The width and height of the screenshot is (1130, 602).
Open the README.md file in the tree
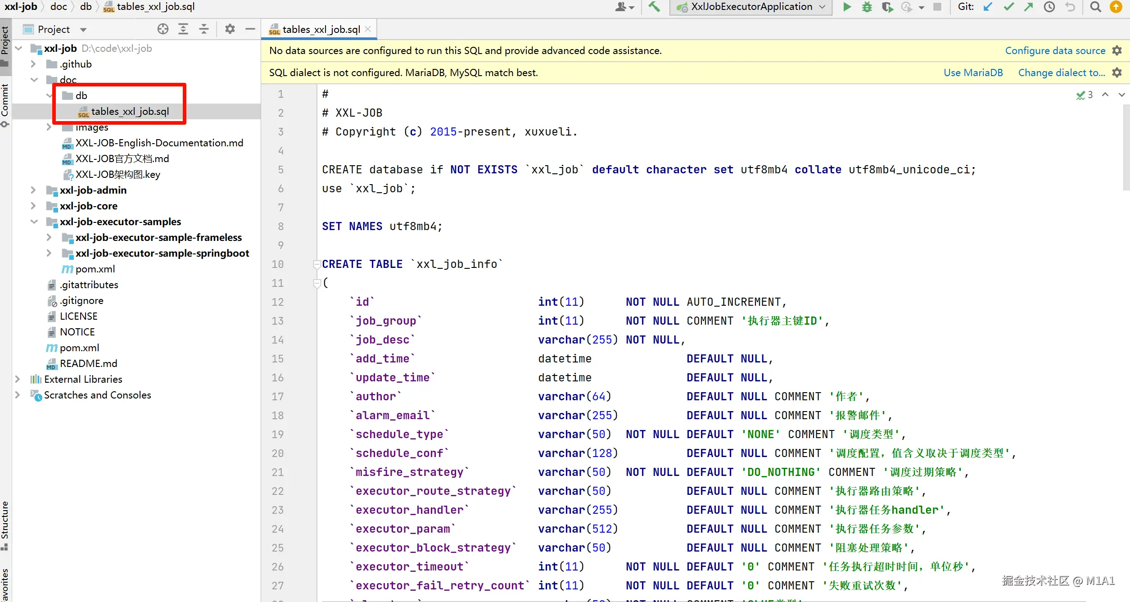88,363
